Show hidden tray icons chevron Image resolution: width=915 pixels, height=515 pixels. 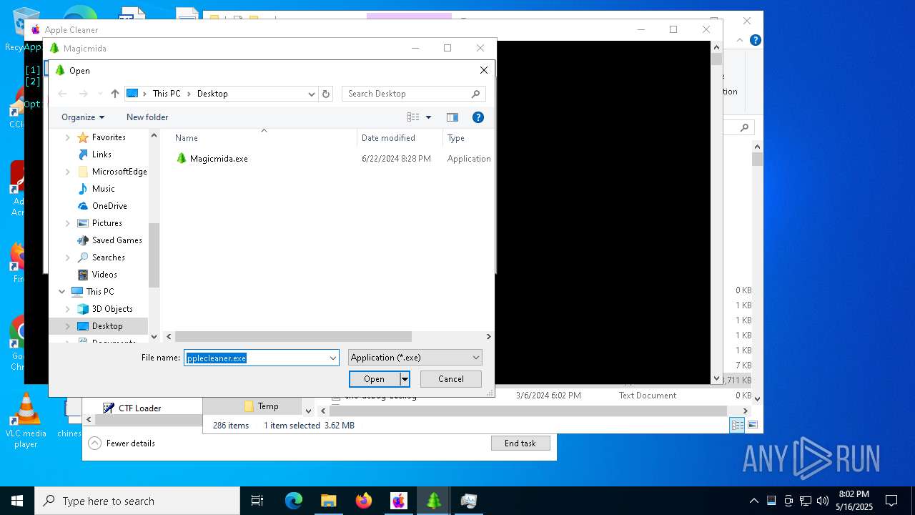click(x=753, y=501)
